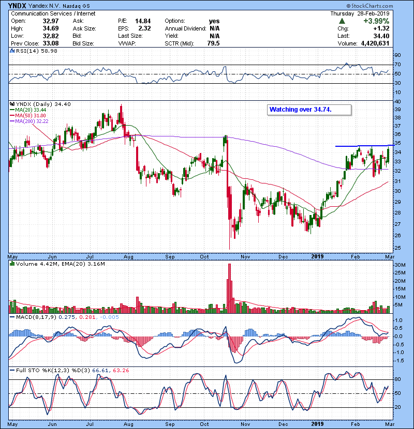Click the 30M tick on the volume axis

pos(400,265)
